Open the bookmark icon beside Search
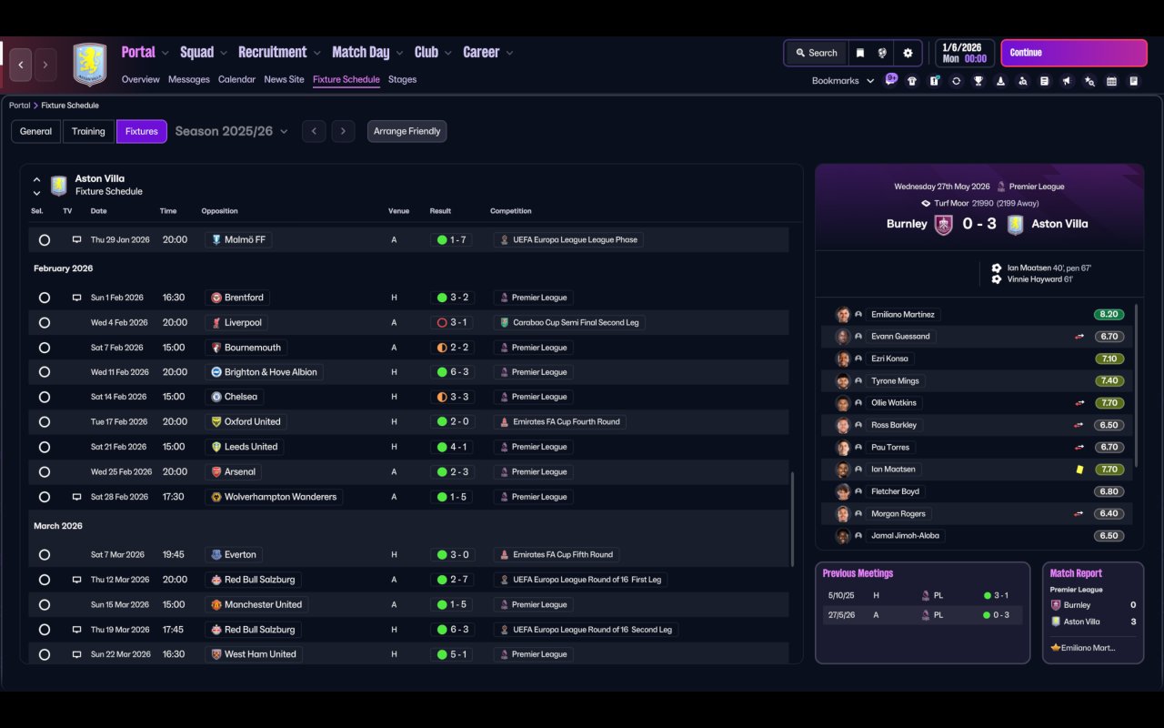 coord(859,53)
